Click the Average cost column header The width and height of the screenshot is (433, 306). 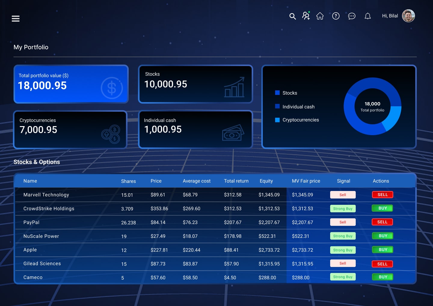click(197, 181)
